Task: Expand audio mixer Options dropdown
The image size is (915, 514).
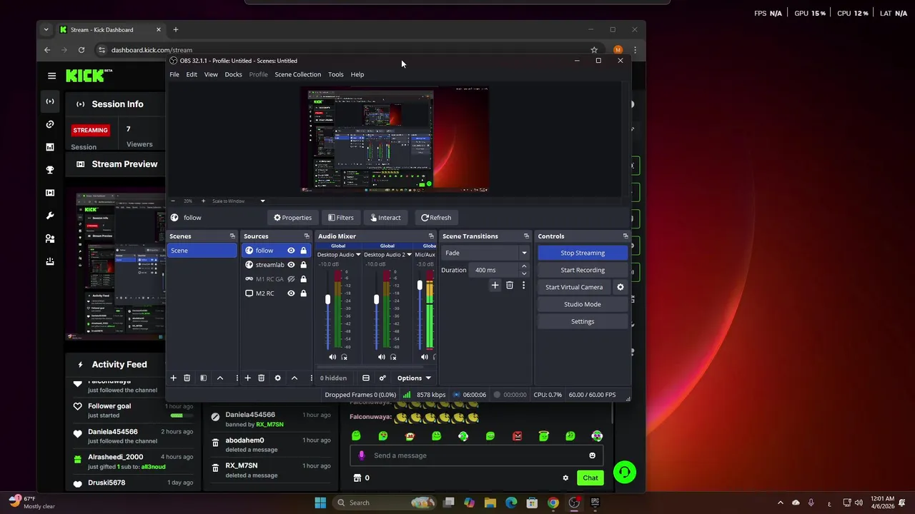Action: (x=414, y=378)
